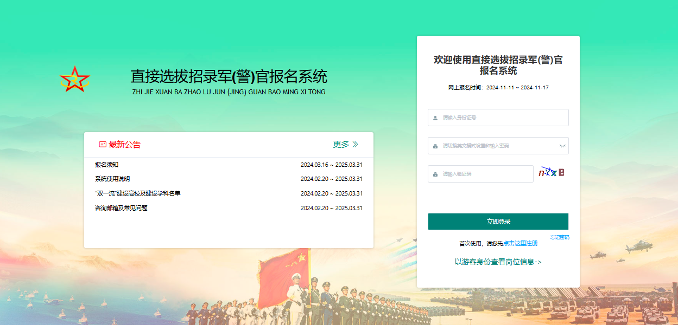Expand more announcements with 更多 arrows
678x325 pixels.
point(346,145)
